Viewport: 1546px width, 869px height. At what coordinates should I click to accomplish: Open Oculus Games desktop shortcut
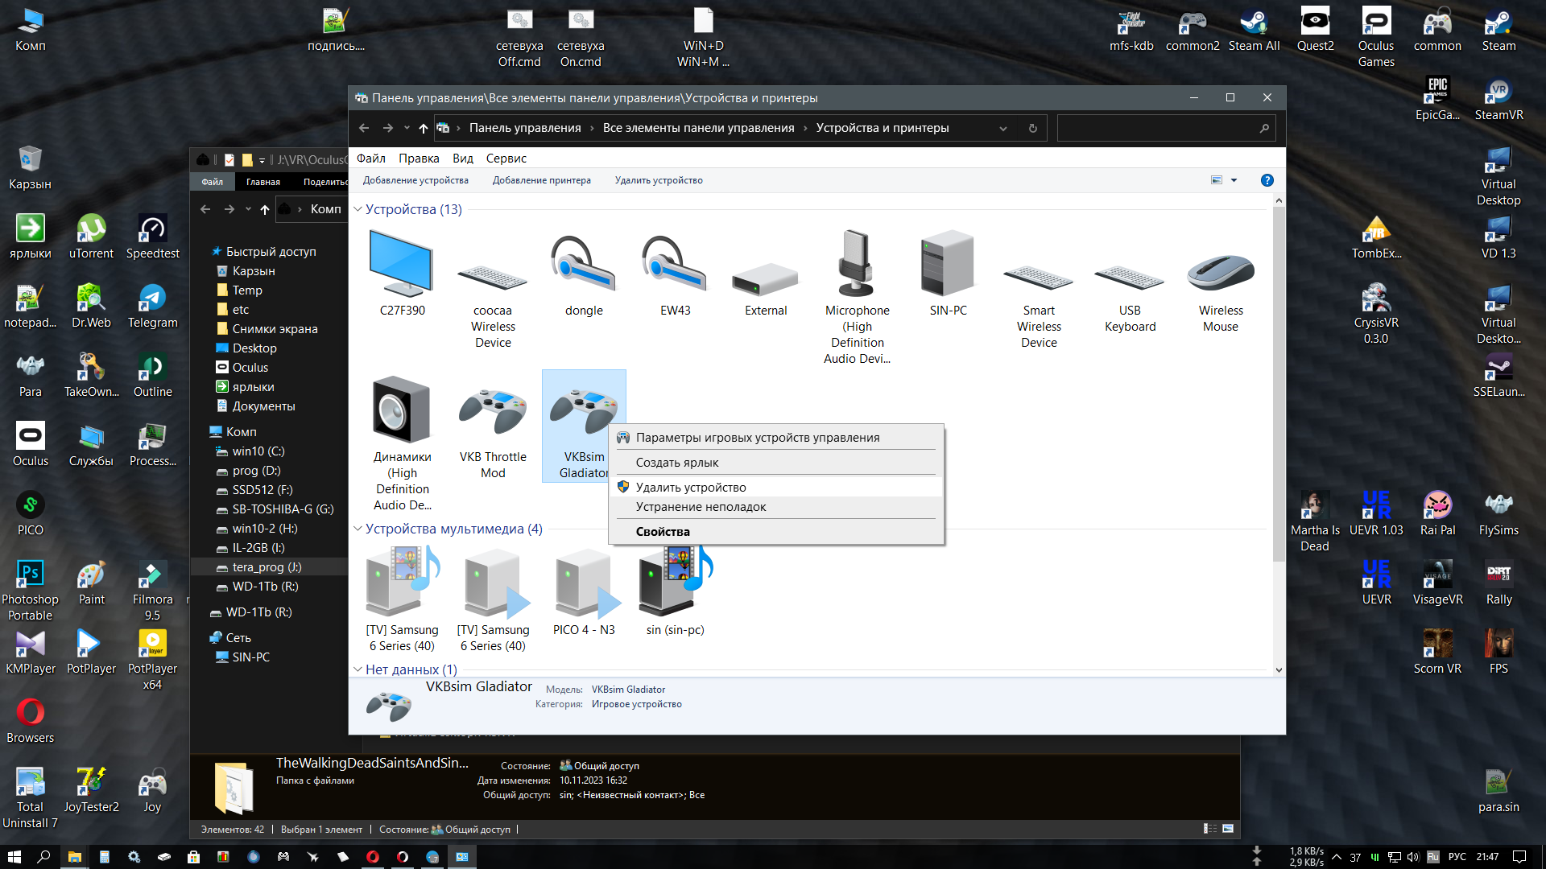1376,37
